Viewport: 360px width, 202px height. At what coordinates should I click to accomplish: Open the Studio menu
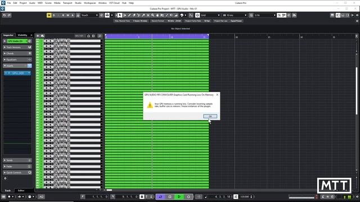(x=78, y=3)
